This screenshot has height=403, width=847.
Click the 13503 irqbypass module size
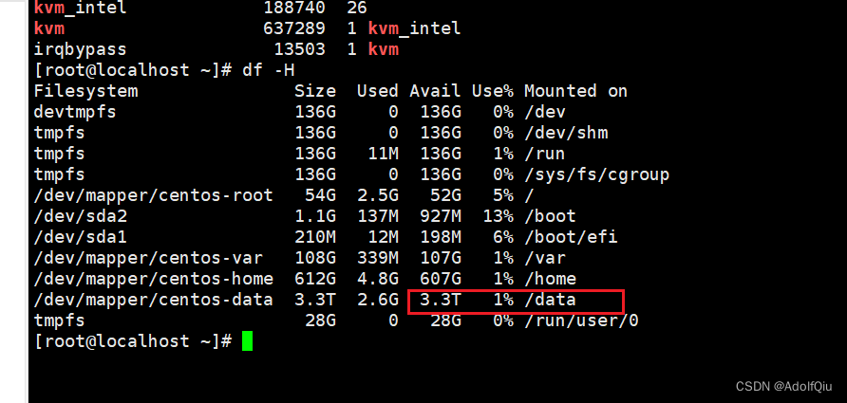(x=299, y=49)
